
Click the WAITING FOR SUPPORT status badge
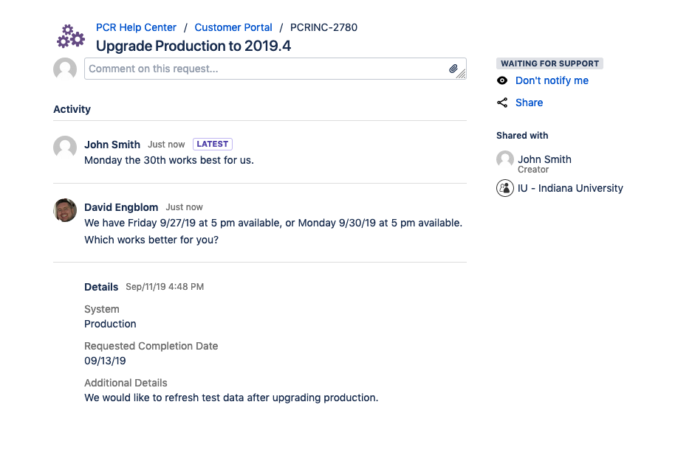[549, 63]
